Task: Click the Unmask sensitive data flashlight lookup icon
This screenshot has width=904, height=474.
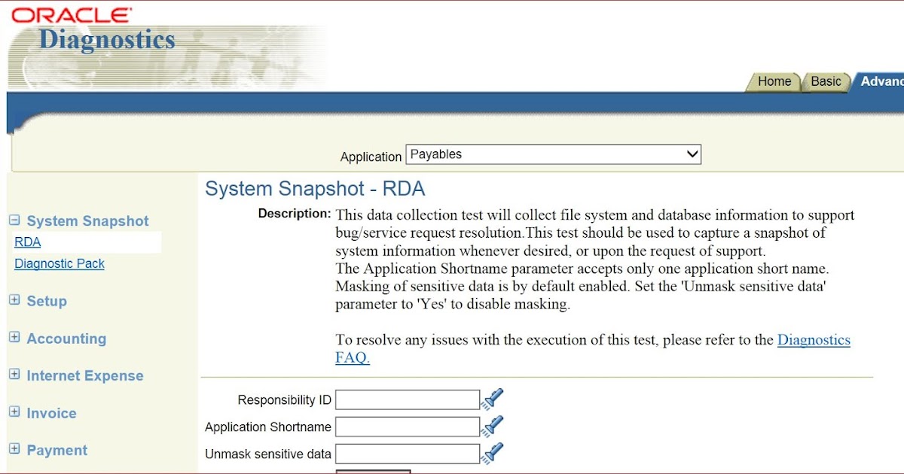Action: pos(495,452)
